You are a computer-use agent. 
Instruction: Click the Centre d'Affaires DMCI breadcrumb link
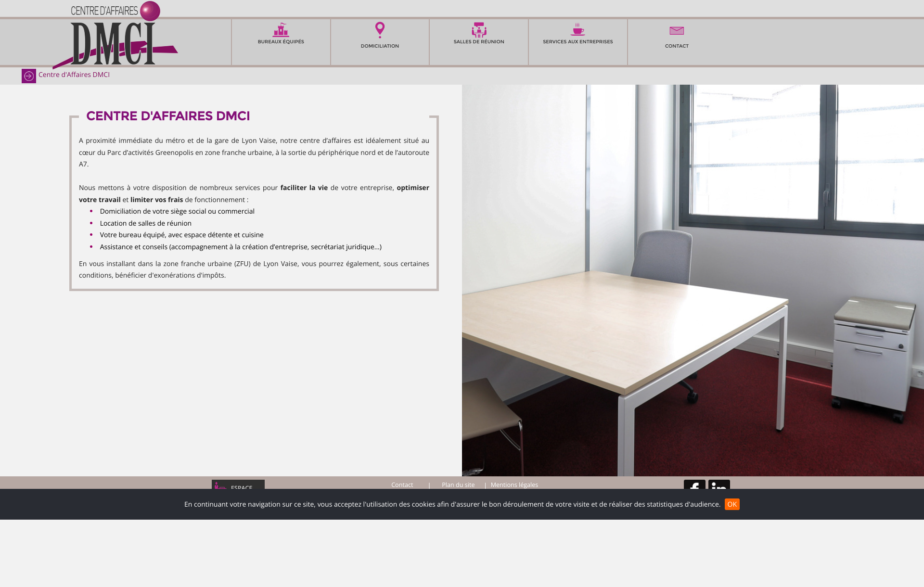click(74, 75)
